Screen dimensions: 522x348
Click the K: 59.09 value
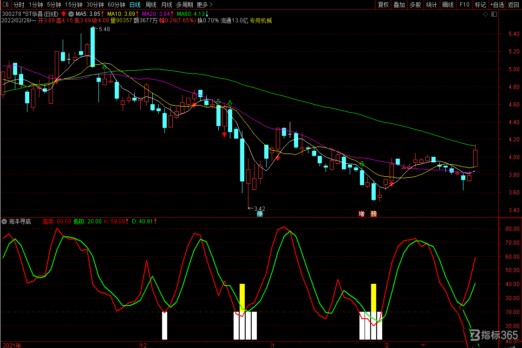coord(114,221)
